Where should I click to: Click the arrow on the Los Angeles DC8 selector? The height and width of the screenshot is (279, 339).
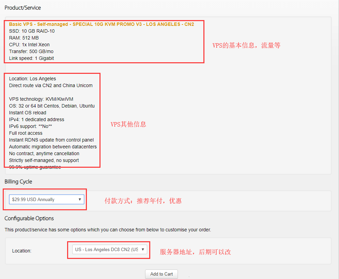[143, 249]
